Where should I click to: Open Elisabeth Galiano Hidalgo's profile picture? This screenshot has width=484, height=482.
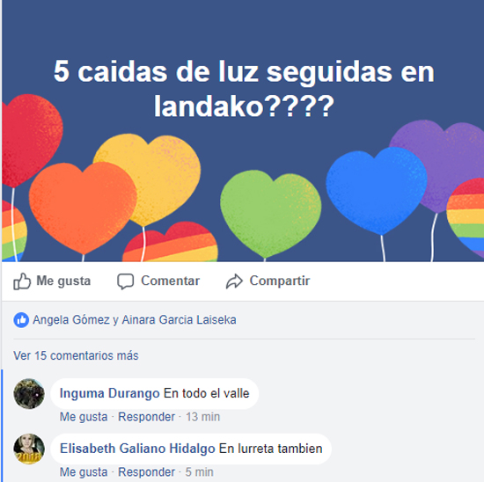(29, 449)
